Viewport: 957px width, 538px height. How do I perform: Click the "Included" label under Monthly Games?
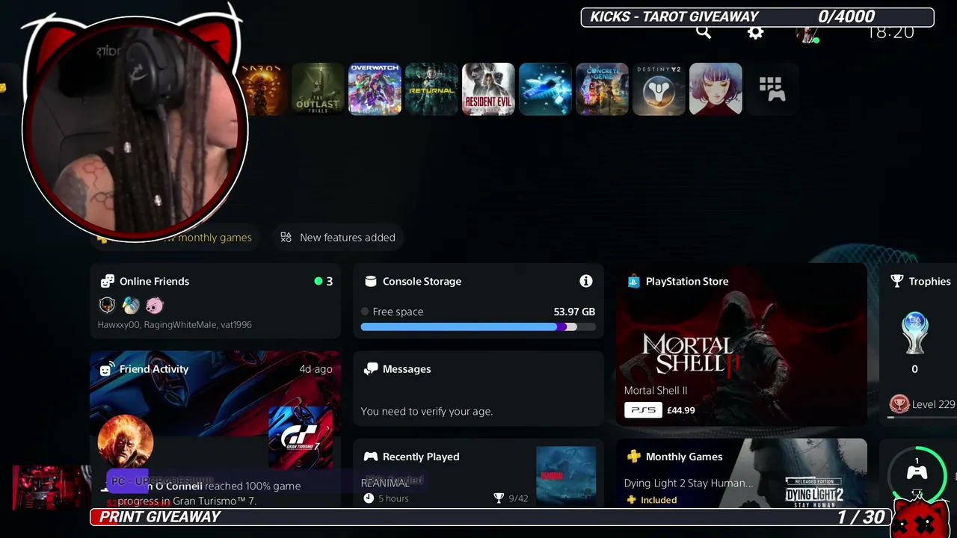click(x=659, y=500)
